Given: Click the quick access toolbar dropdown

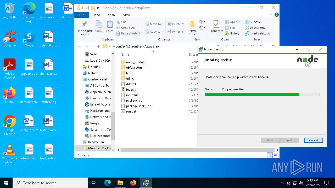Looking at the screenshot, I should (x=98, y=8).
